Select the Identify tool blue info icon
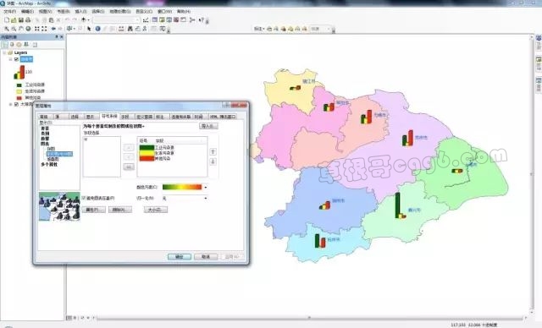 [98, 29]
